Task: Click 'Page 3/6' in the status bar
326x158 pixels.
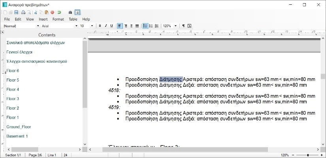Action: [x=35, y=155]
